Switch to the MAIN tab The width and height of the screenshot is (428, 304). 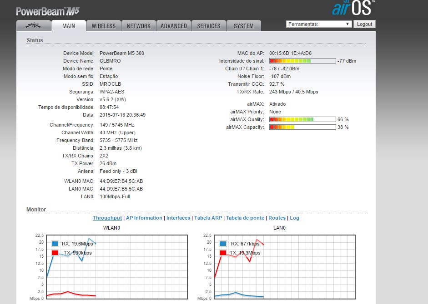click(x=69, y=26)
